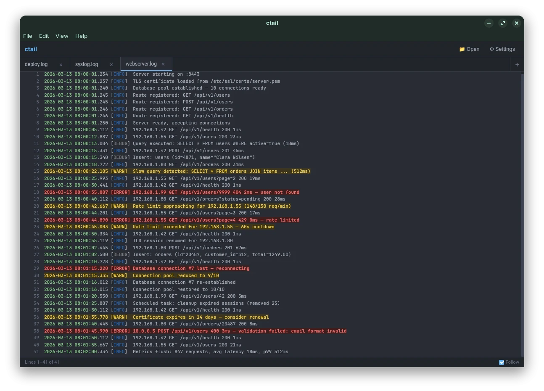
Task: Select WARN line 'Rate limit approaching for 192.168.1.55'
Action: click(x=270, y=206)
